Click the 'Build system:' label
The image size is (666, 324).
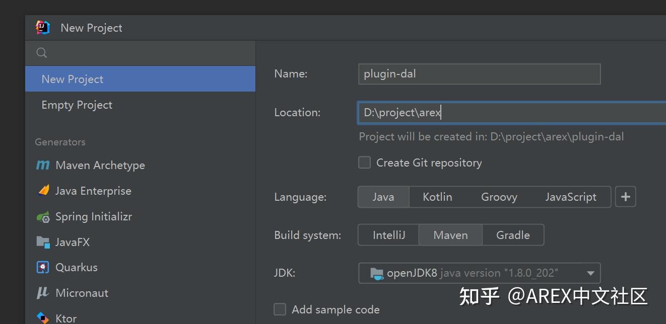pyautogui.click(x=307, y=235)
